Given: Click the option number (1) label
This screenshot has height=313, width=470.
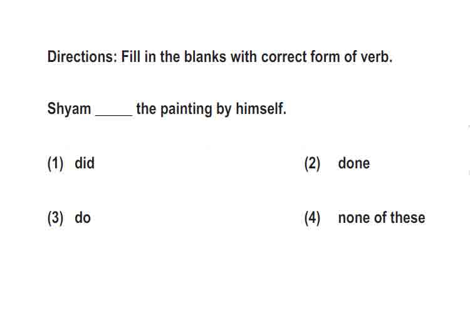Looking at the screenshot, I should coord(55,163).
